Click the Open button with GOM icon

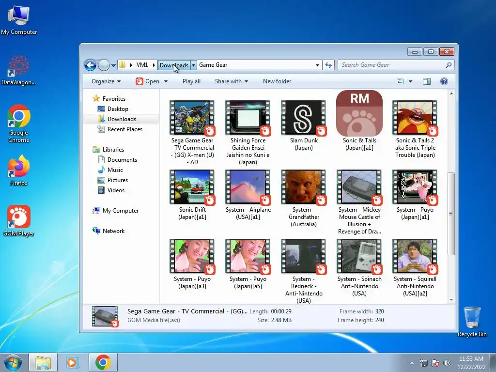click(147, 81)
